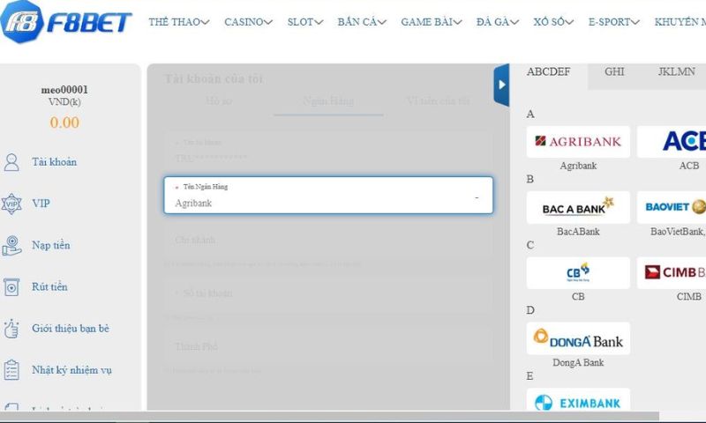Open the Tên Ngân Hàng dropdown
This screenshot has width=706, height=423.
pos(328,196)
